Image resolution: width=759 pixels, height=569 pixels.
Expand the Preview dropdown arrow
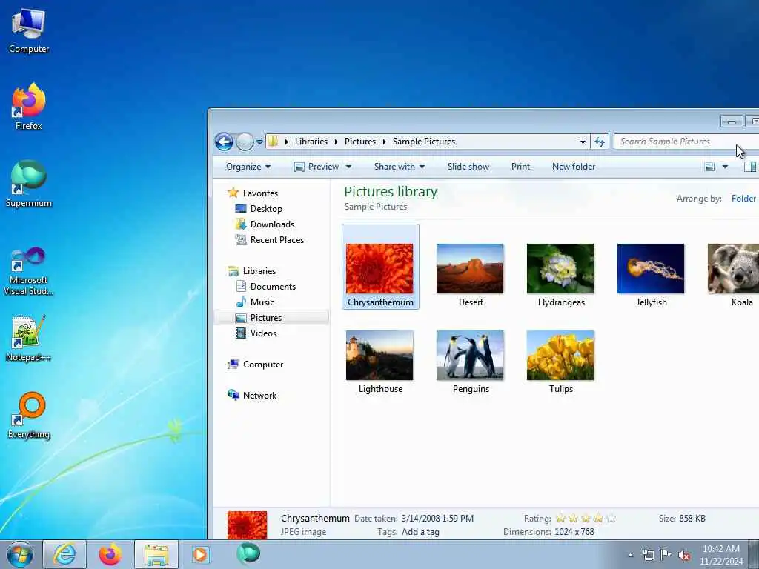click(x=348, y=167)
